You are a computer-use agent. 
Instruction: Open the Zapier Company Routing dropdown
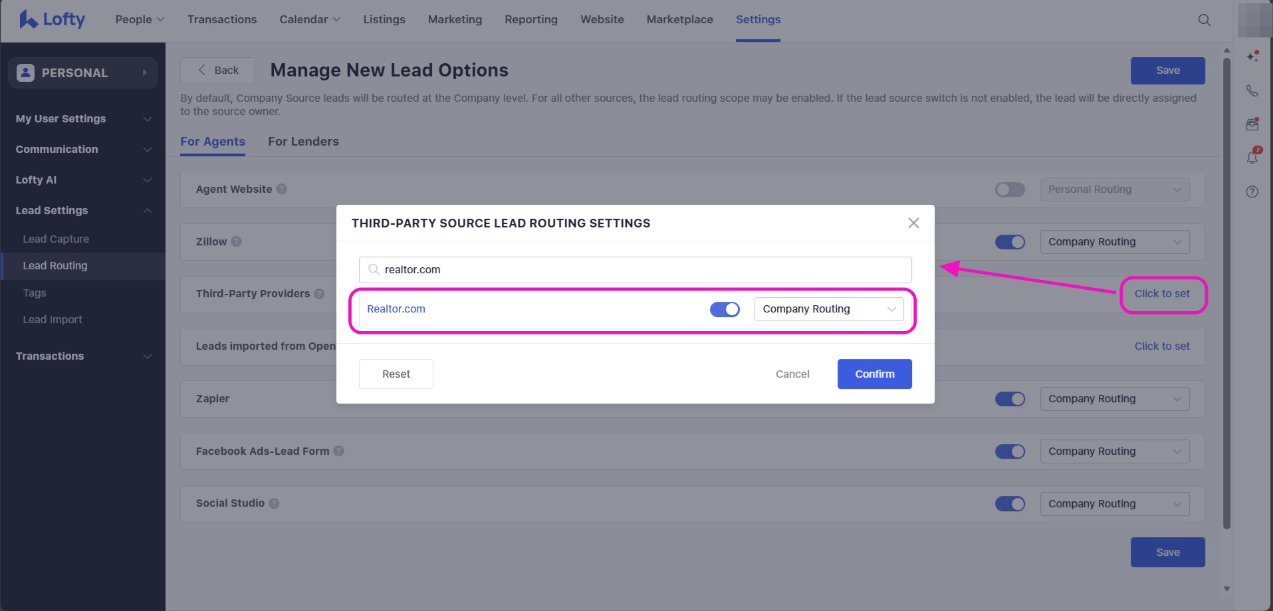click(x=1114, y=399)
